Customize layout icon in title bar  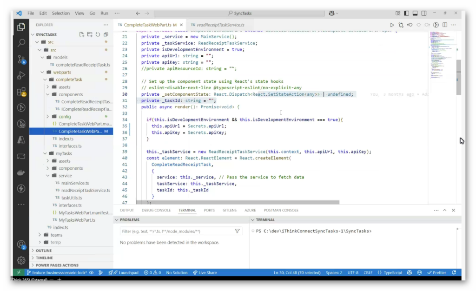click(x=398, y=13)
